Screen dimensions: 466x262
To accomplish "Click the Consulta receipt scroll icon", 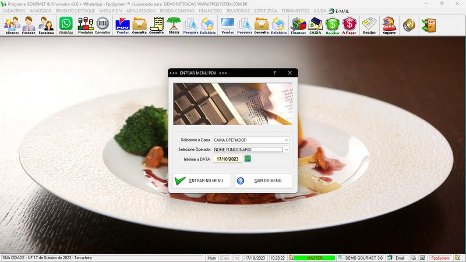I will [157, 26].
